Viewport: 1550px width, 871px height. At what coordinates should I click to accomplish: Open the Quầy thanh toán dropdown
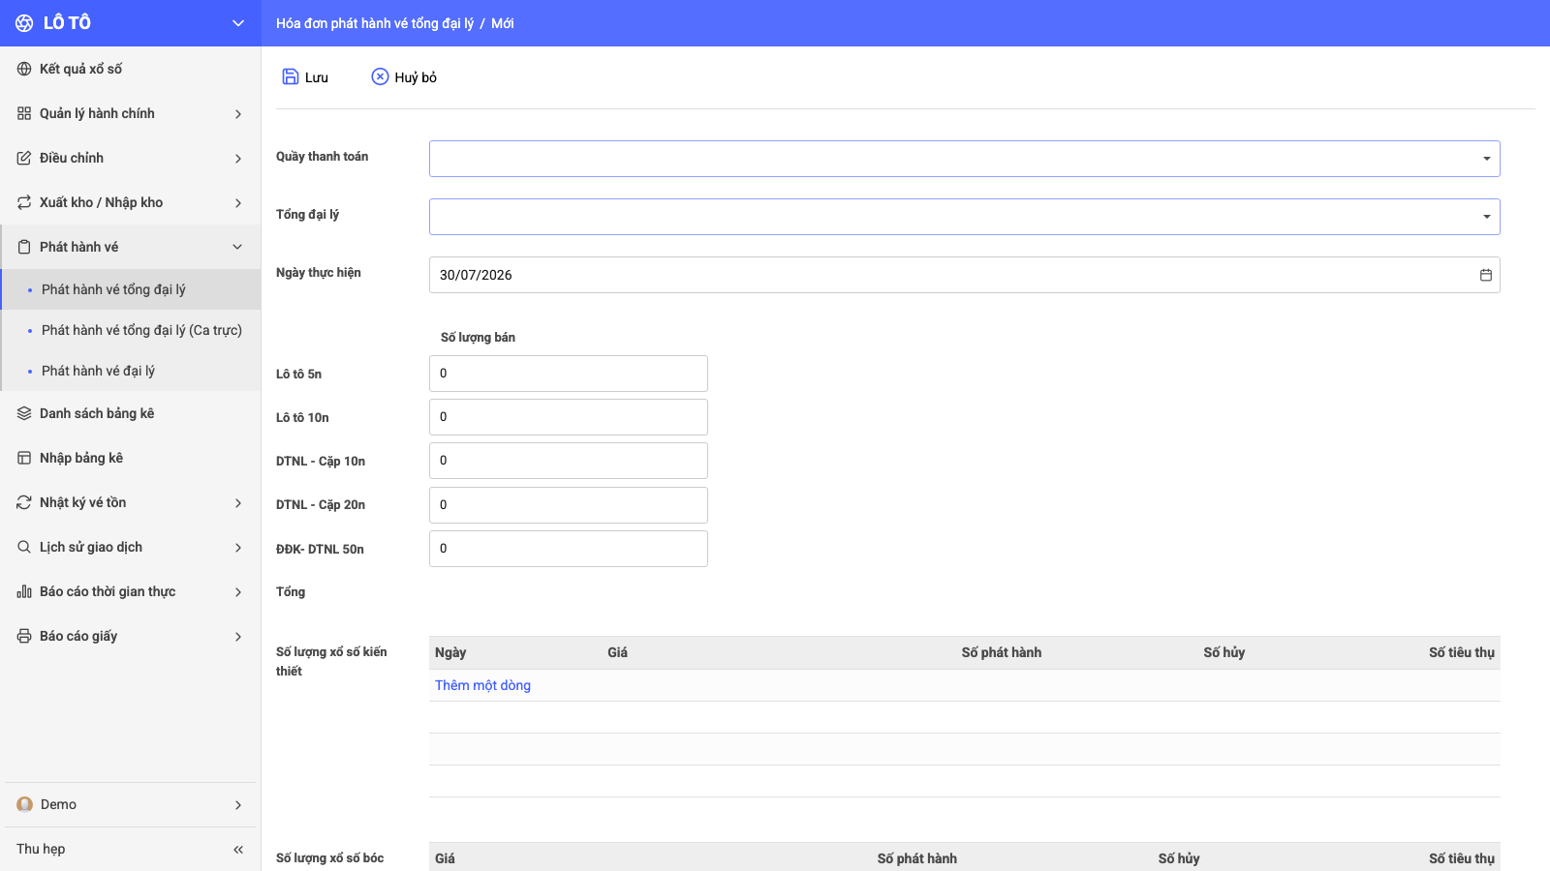(964, 159)
